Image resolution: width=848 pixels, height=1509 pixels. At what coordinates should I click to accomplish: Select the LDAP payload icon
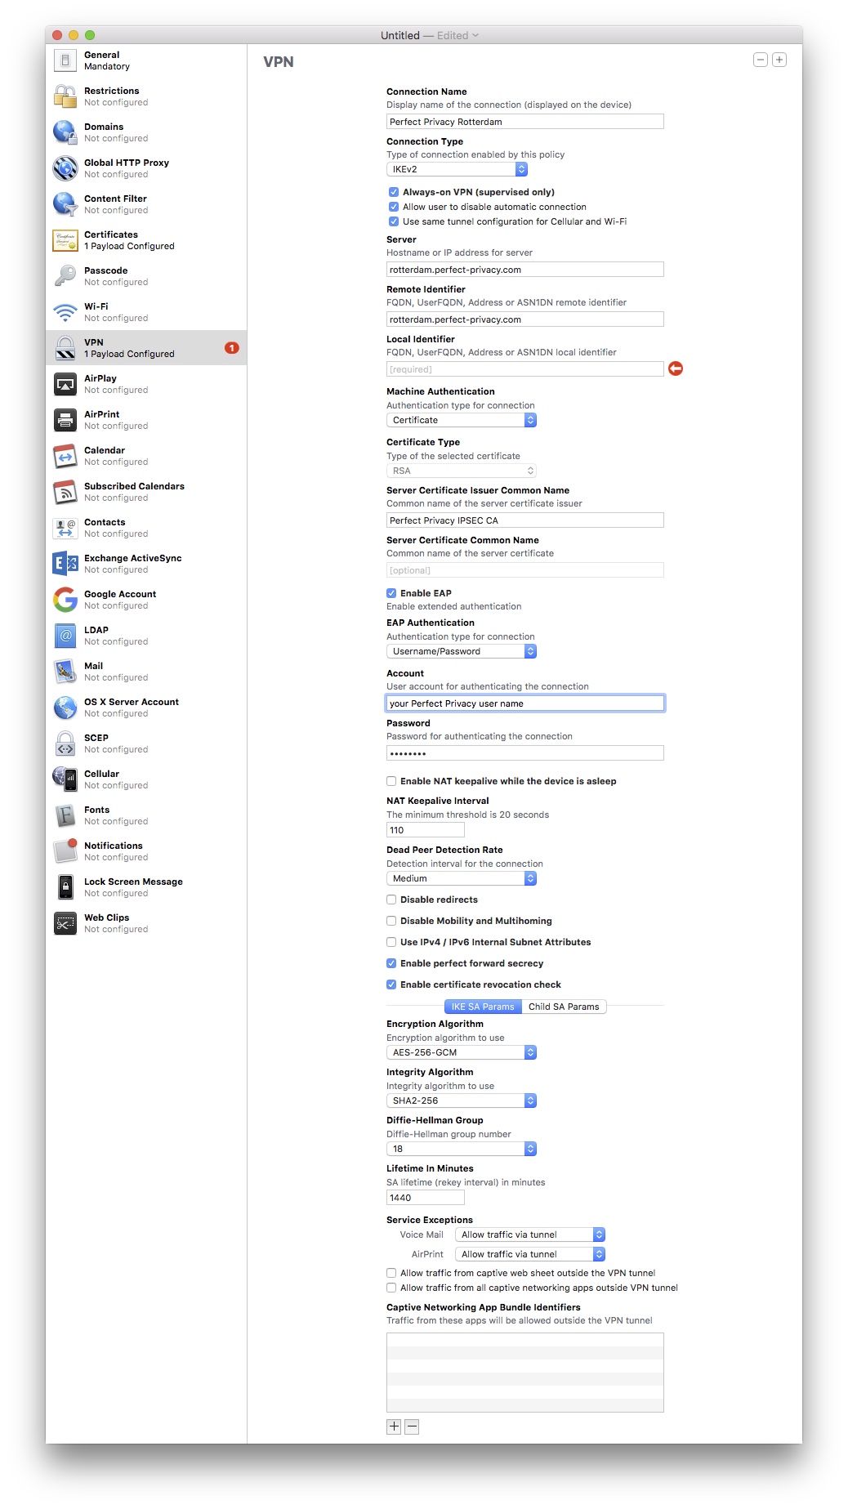coord(65,636)
